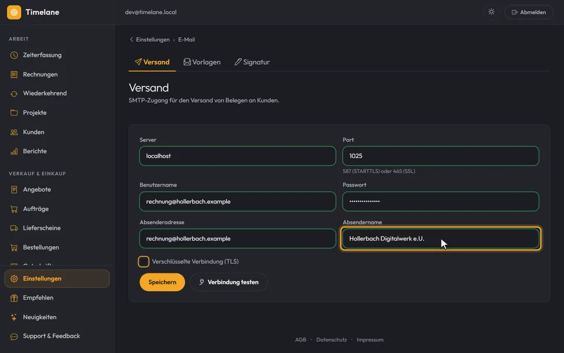Click the '587 (STARTTLS) oder 465 (SSL)' hint
This screenshot has width=564, height=353.
pos(379,171)
